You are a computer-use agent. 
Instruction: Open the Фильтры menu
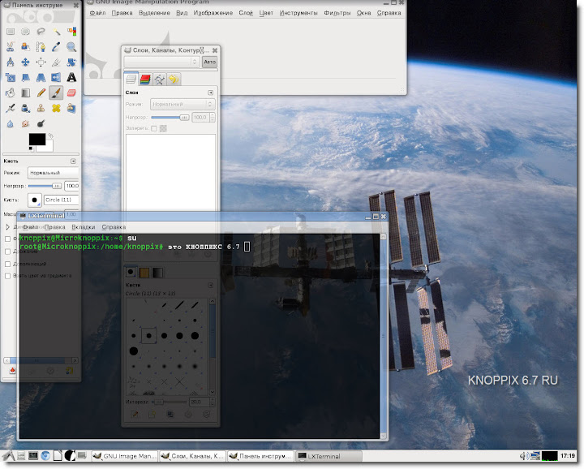click(x=337, y=14)
